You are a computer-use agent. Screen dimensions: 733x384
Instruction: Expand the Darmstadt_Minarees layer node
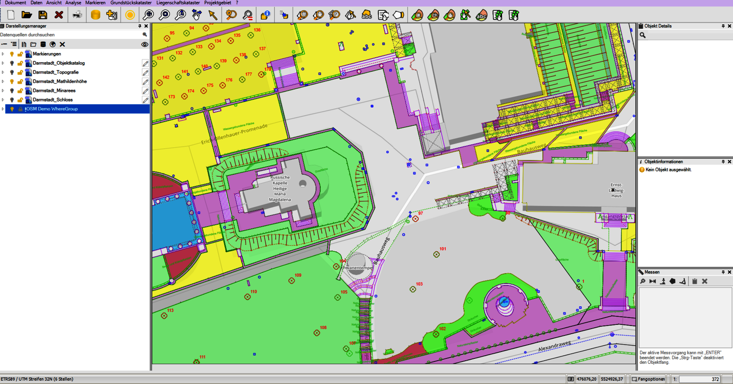point(3,91)
